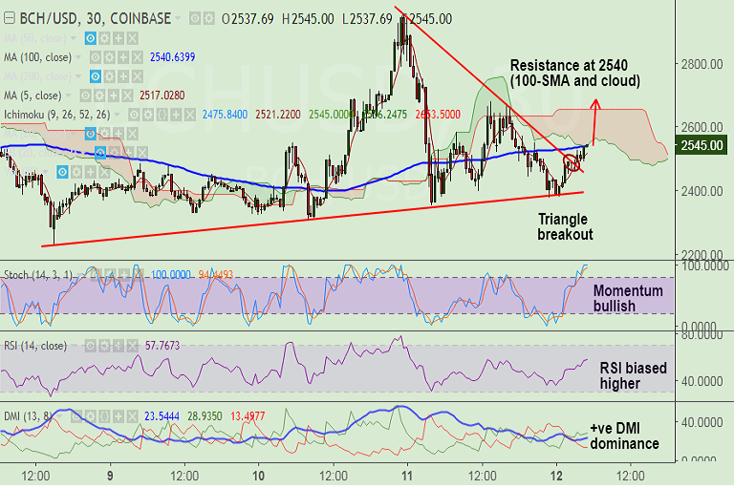The height and width of the screenshot is (489, 734).
Task: Click the DMI value 23.5444
Action: 162,416
